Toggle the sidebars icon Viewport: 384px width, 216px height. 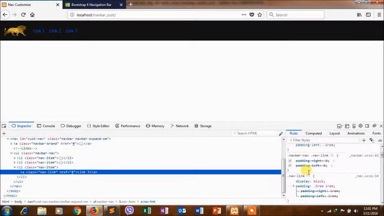pyautogui.click(x=368, y=14)
